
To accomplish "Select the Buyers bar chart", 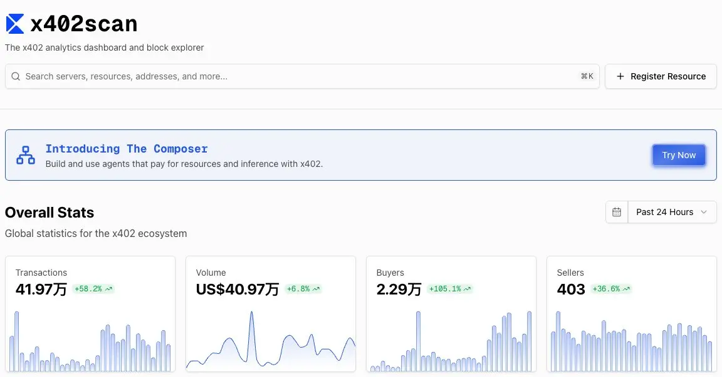I will click(x=451, y=341).
